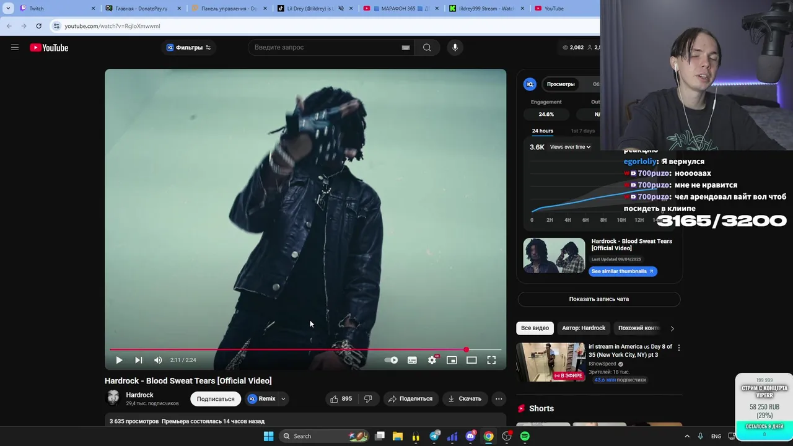Start voice search with the microphone
The width and height of the screenshot is (793, 446).
click(455, 48)
